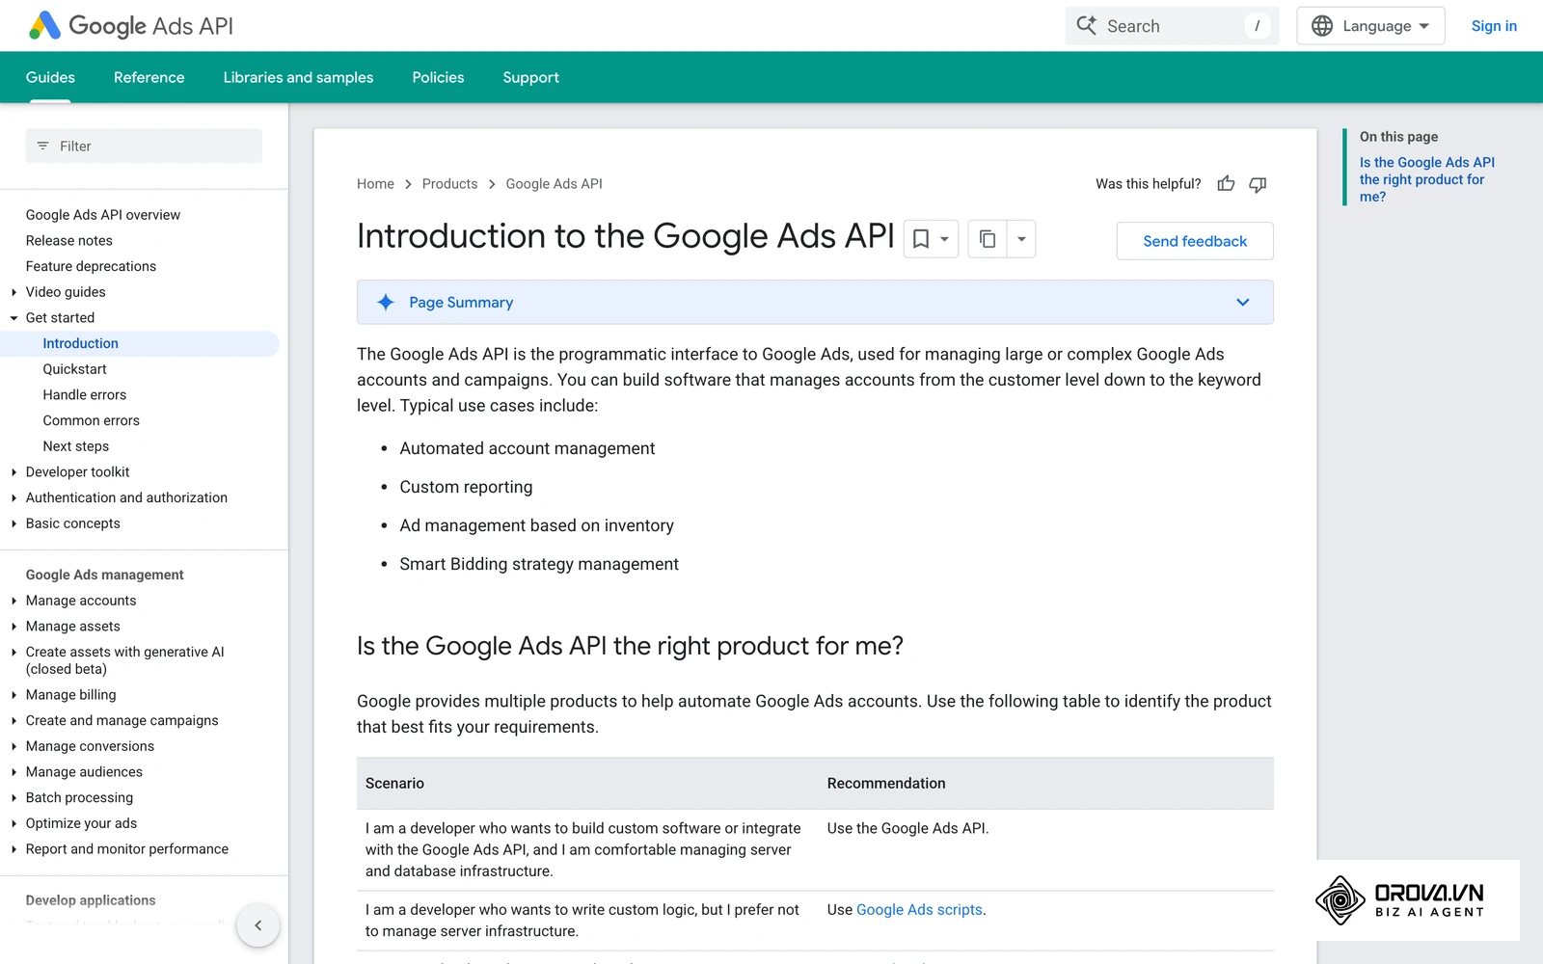Open Feature deprecations in the sidebar
1543x964 pixels.
click(x=91, y=266)
